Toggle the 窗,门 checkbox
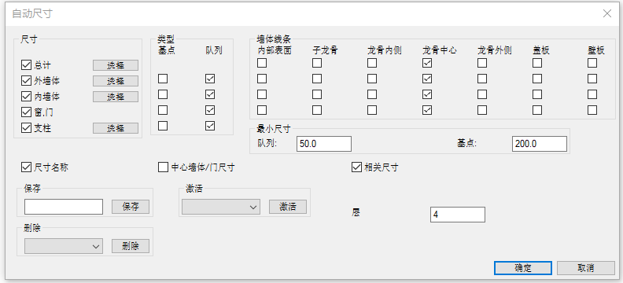Screen dimensions: 623x283 26,112
